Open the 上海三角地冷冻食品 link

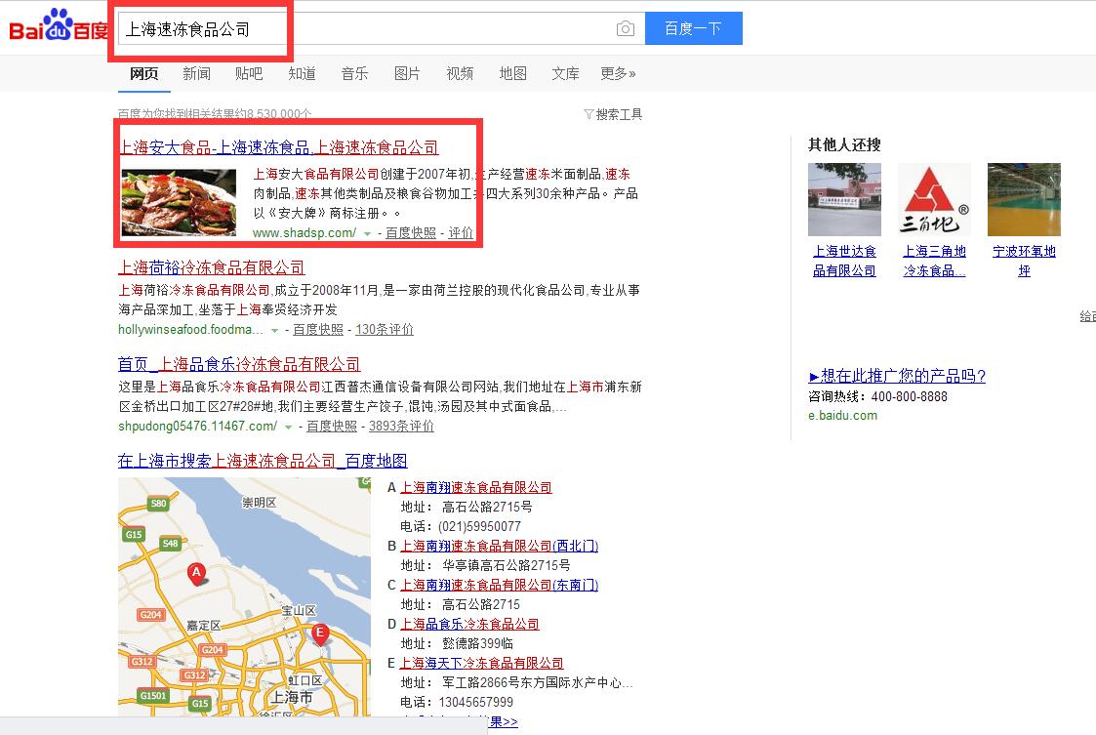(x=935, y=261)
